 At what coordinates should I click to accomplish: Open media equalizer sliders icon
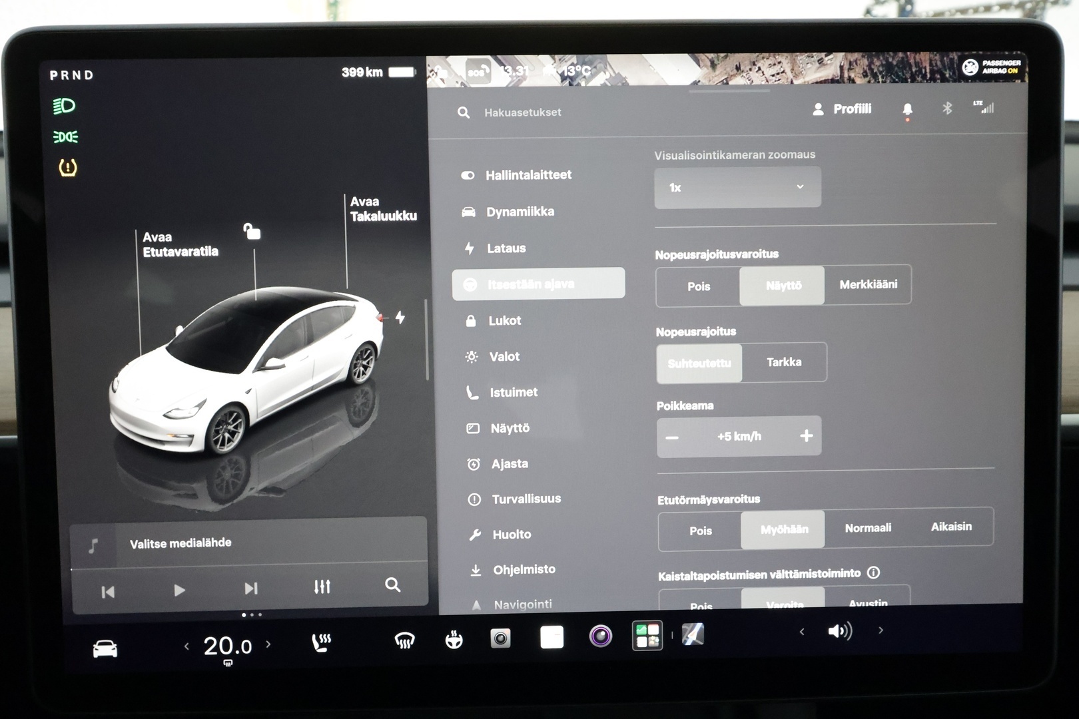tap(322, 587)
